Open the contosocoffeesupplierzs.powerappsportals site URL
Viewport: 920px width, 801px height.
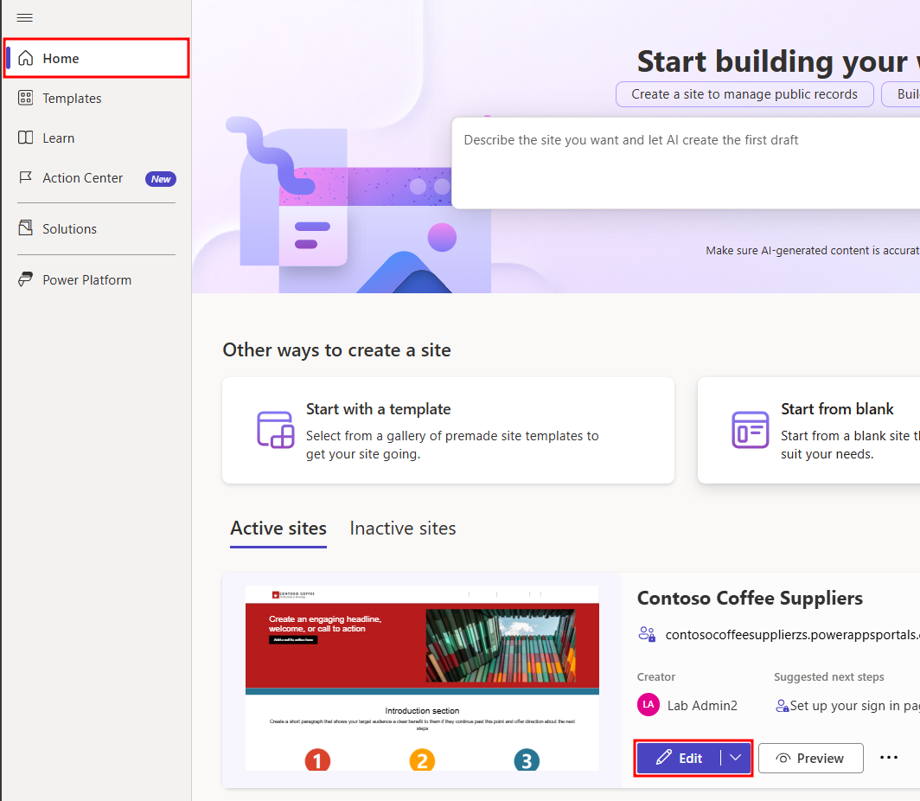793,635
